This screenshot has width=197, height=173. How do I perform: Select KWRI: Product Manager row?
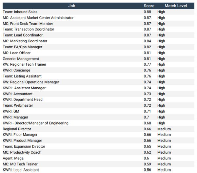click(98, 141)
